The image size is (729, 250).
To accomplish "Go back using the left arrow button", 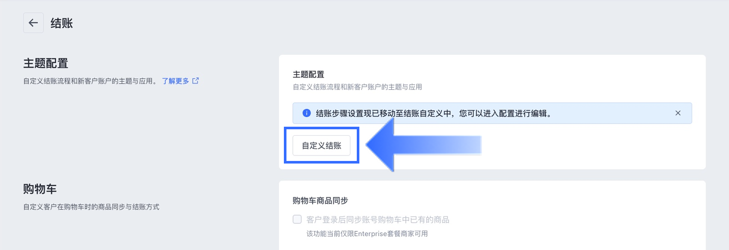I will (33, 23).
